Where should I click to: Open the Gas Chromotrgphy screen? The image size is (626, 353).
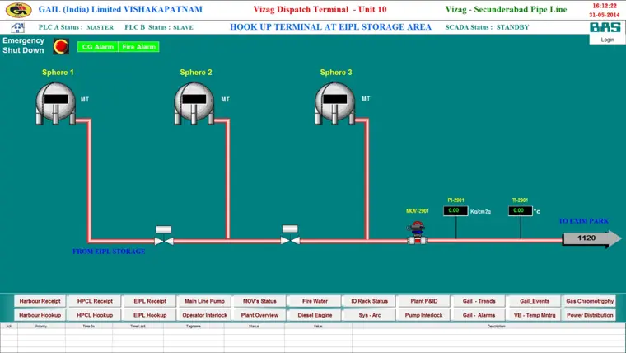590,301
